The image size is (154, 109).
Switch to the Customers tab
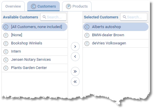43,6
